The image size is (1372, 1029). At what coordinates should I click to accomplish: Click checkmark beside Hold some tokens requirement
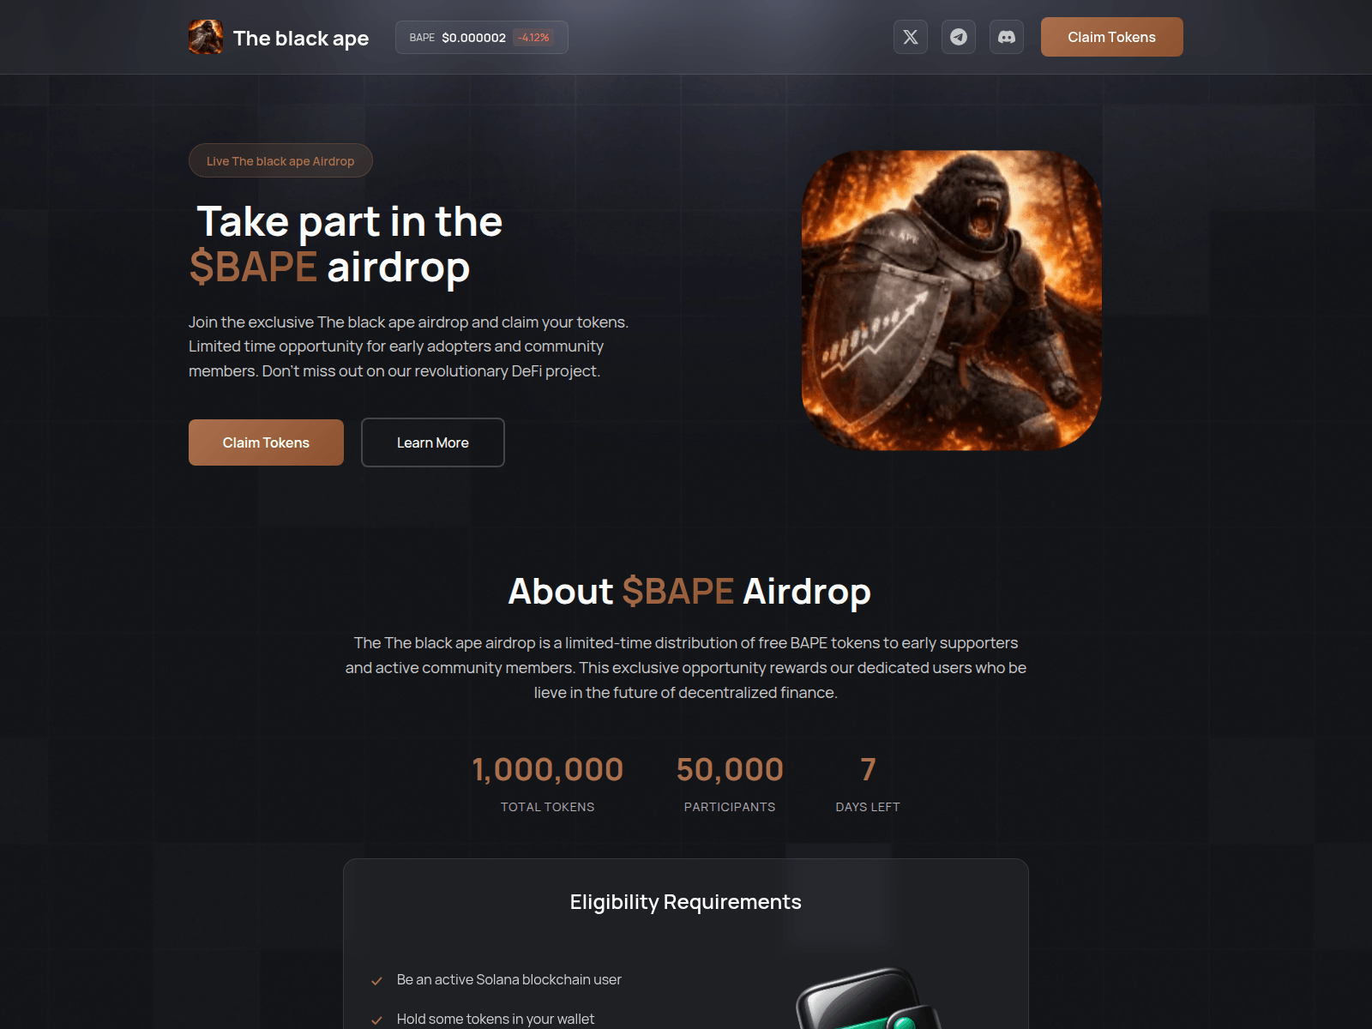coord(376,1020)
